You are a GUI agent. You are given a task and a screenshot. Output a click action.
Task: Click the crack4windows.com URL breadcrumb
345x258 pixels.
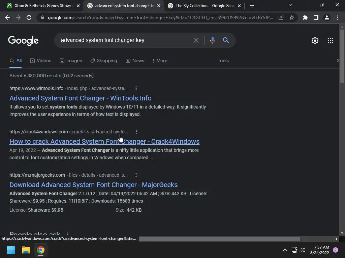click(69, 132)
